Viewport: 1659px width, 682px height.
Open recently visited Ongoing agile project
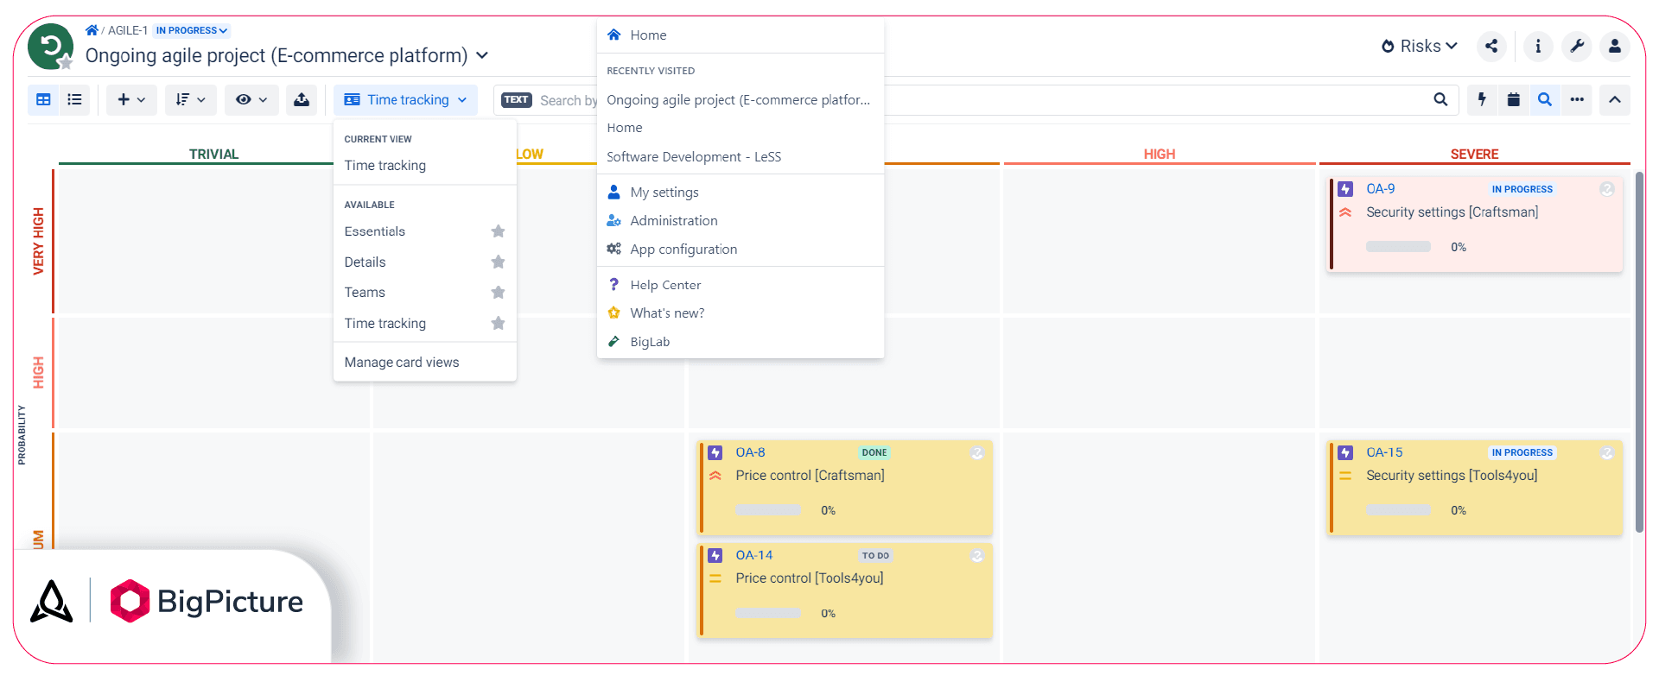[x=741, y=100]
